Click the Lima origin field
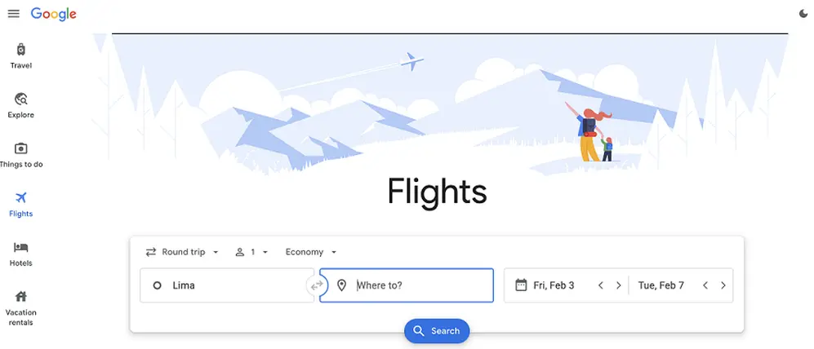 tap(227, 285)
